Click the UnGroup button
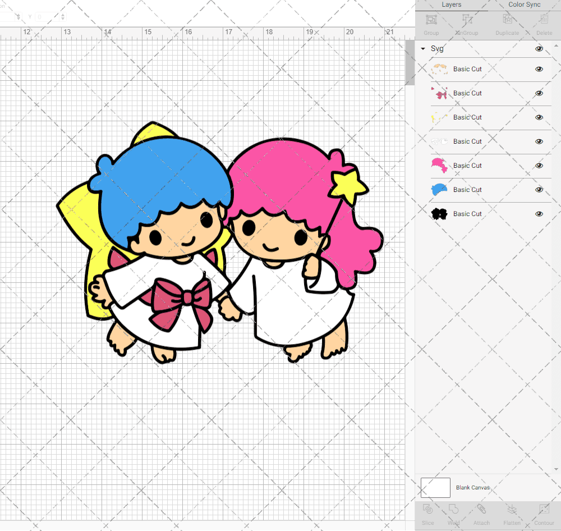561x531 pixels. coord(466,25)
